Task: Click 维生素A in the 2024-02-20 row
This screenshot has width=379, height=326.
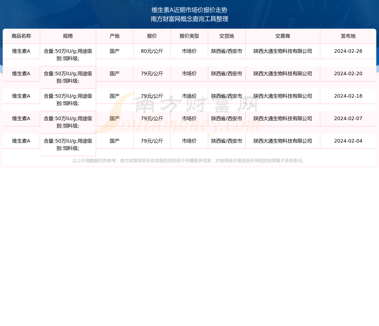Action: (x=21, y=74)
